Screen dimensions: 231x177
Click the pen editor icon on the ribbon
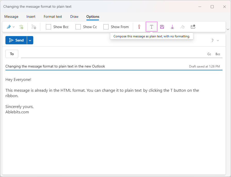tap(9, 27)
